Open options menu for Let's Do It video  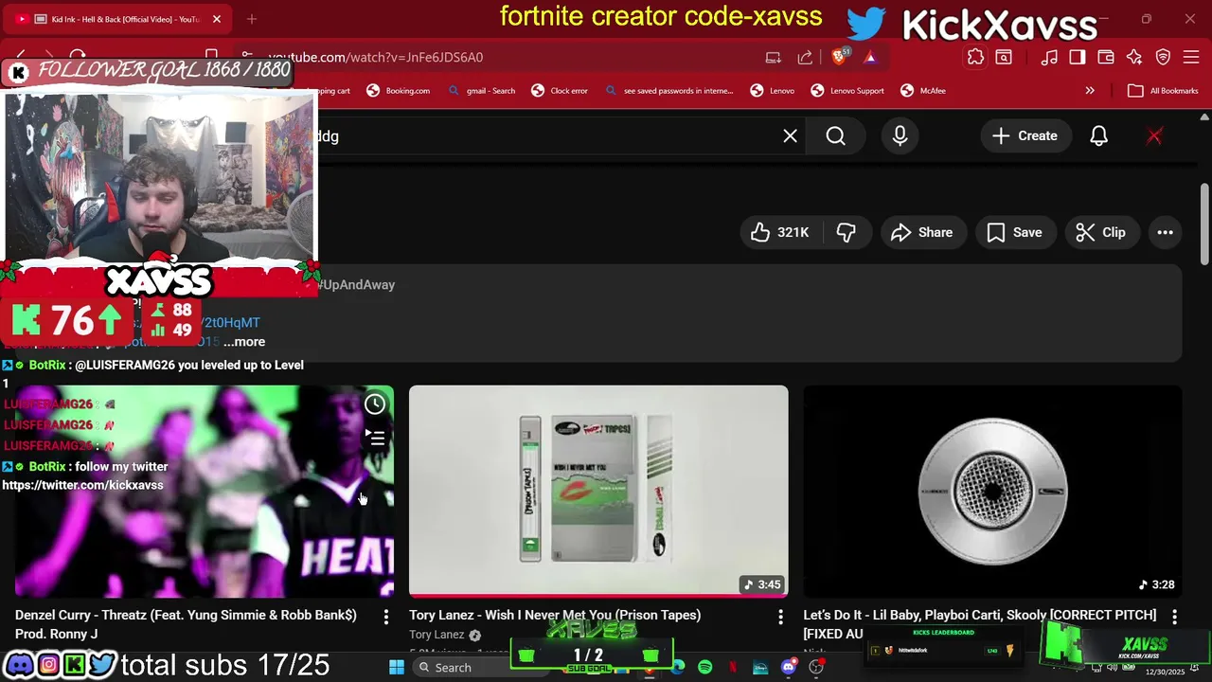(x=1174, y=617)
